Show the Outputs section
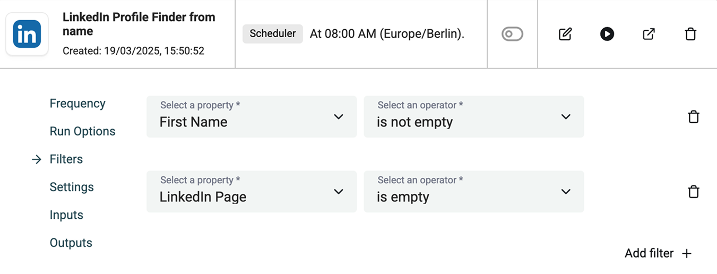The height and width of the screenshot is (274, 717). coord(71,243)
